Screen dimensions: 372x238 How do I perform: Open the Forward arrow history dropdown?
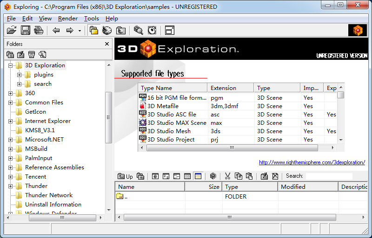pos(80,31)
